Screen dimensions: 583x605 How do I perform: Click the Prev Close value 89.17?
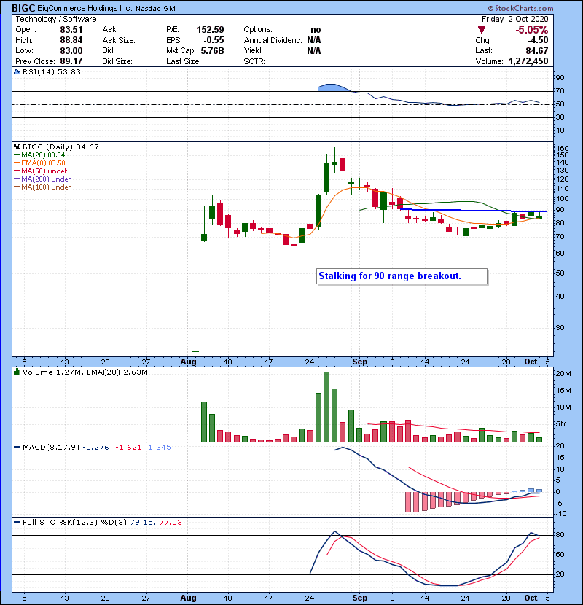71,61
